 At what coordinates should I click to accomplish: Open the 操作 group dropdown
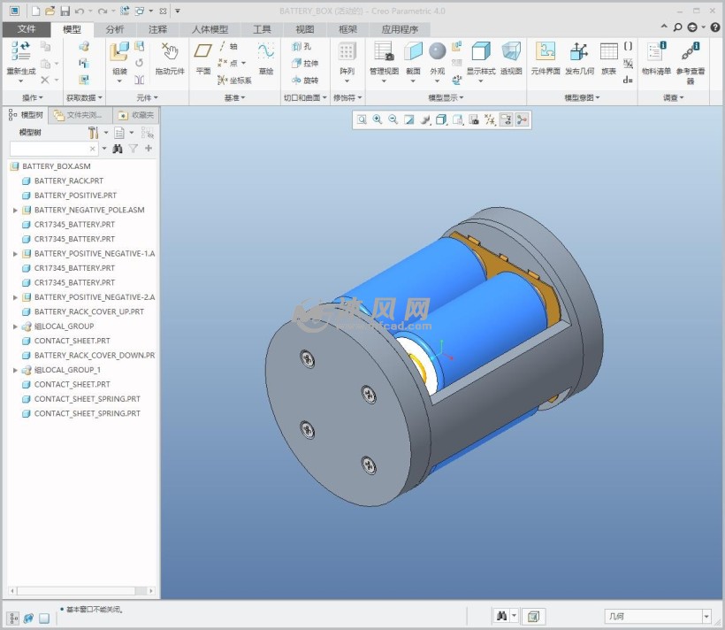click(x=33, y=97)
